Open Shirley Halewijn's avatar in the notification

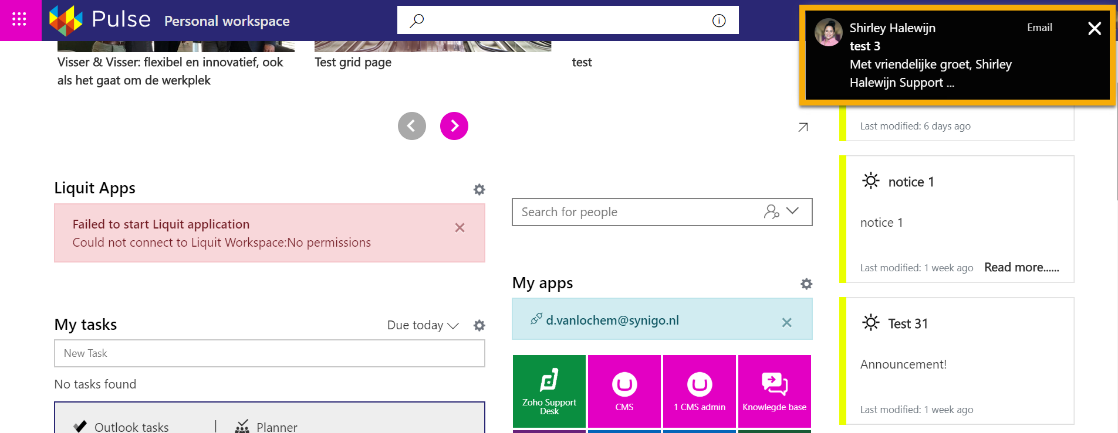828,32
